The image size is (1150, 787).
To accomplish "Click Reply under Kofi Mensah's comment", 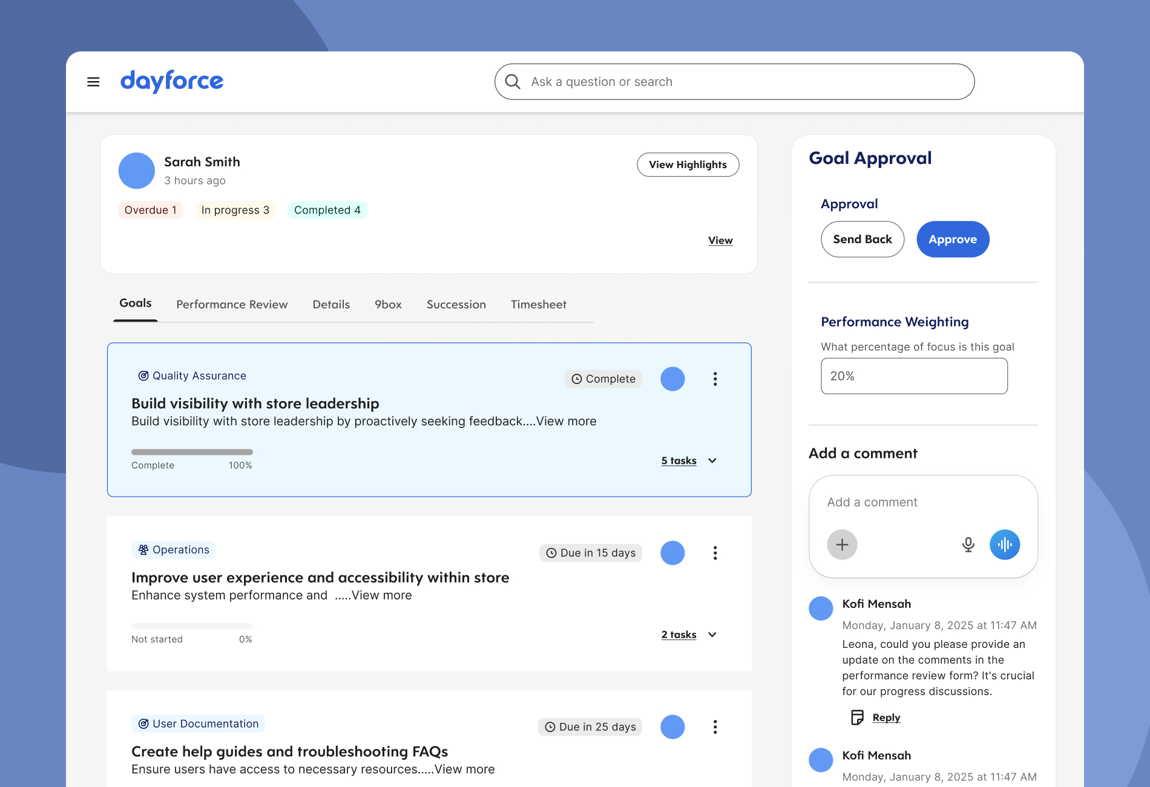I will tap(886, 717).
